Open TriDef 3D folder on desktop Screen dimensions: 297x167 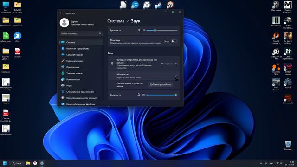coord(18,7)
